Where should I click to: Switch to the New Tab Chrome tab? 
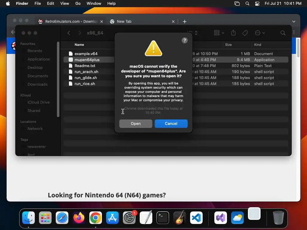click(x=142, y=22)
